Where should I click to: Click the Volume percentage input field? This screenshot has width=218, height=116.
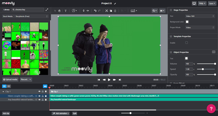point(189,64)
